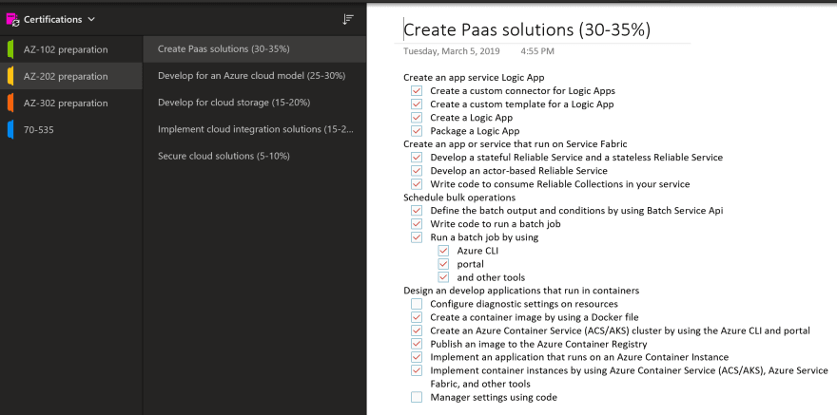837x415 pixels.
Task: Uncheck Write code to consume Reliable Collections
Action: (417, 184)
